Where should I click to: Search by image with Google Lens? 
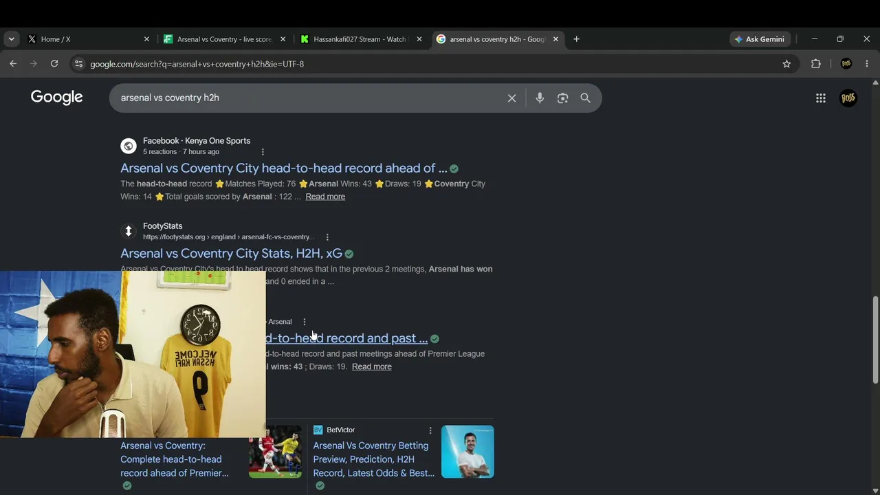pos(563,98)
